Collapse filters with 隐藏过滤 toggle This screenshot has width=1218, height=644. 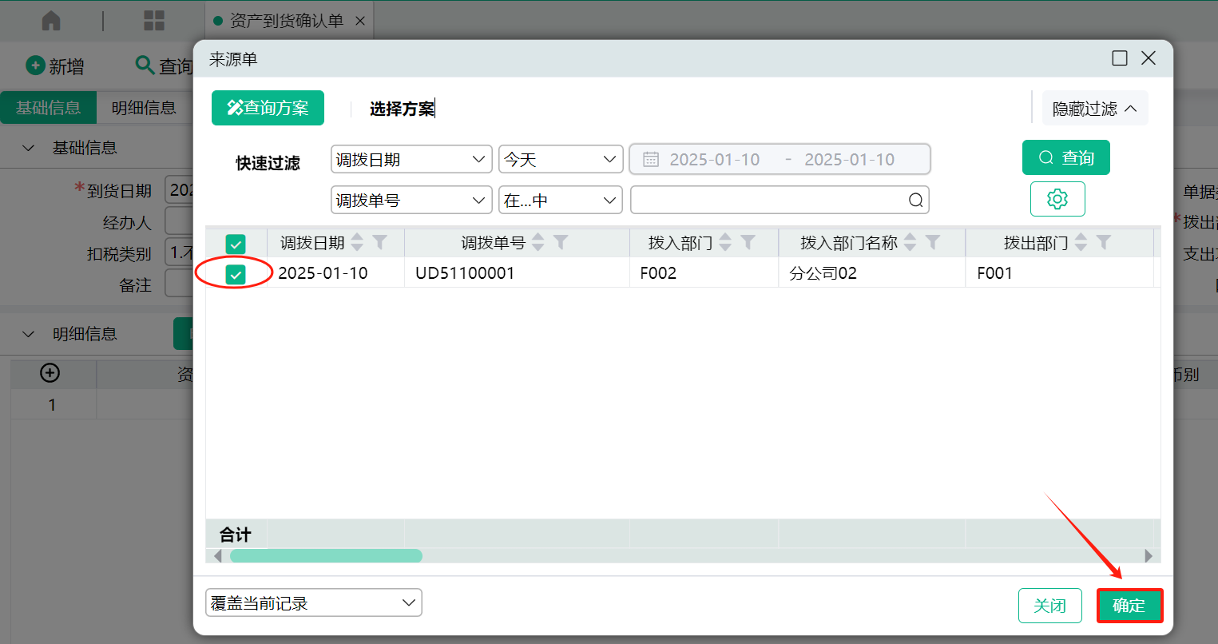coord(1094,109)
